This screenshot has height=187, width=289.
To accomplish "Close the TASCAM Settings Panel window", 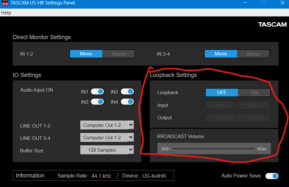I will [283, 3].
